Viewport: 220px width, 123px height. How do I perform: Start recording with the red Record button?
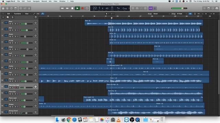click(x=82, y=8)
